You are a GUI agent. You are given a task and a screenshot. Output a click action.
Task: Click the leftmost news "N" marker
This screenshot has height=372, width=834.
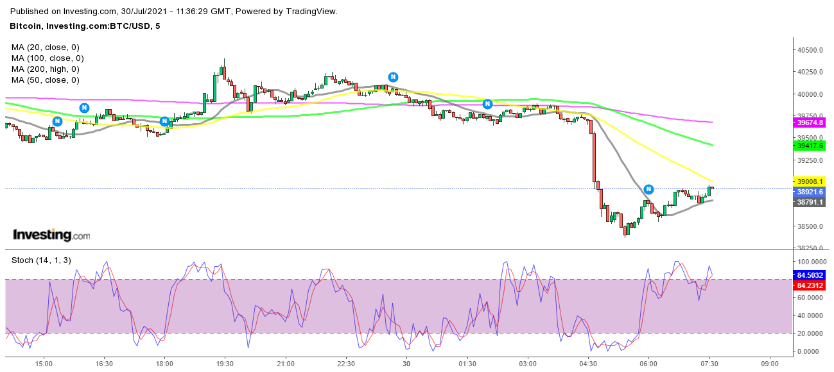[57, 121]
